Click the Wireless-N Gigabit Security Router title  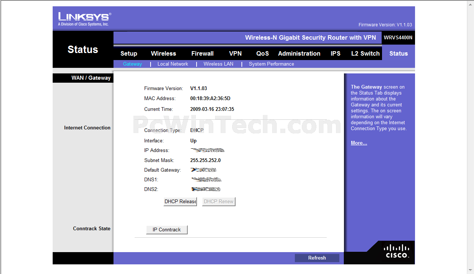(x=310, y=37)
